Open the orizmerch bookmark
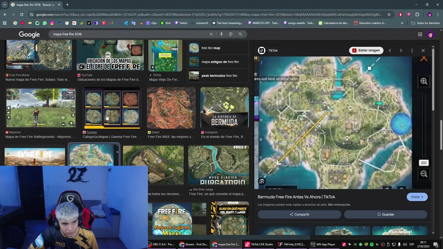 pos(199,23)
